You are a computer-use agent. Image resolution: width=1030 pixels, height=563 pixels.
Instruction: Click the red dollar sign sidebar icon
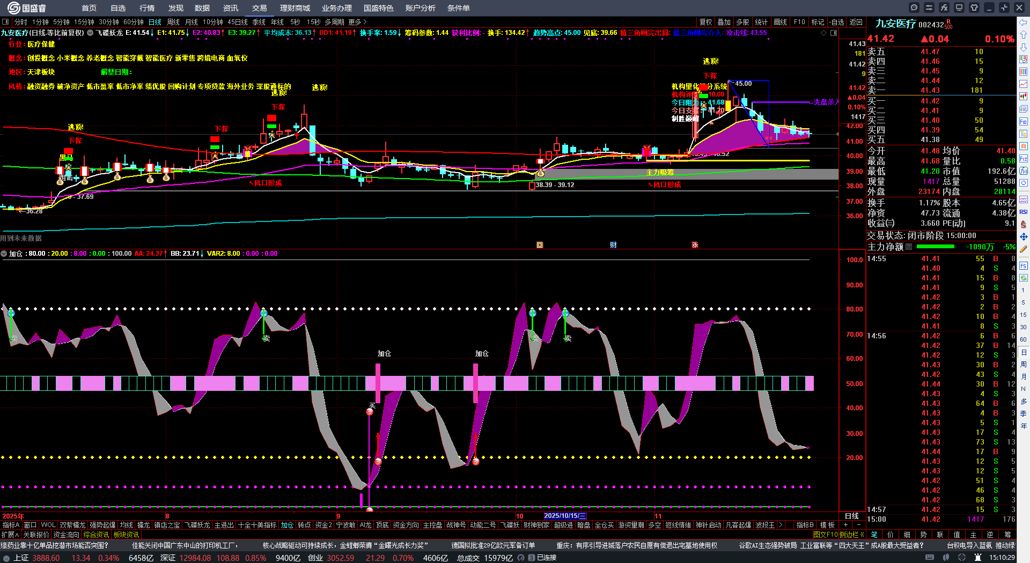[1024, 224]
